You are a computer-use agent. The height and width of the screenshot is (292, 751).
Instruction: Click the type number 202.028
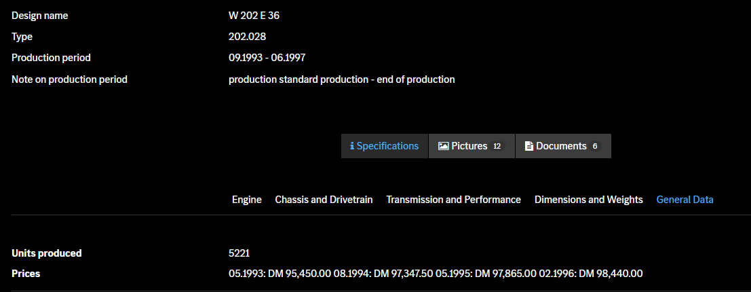[x=248, y=37]
